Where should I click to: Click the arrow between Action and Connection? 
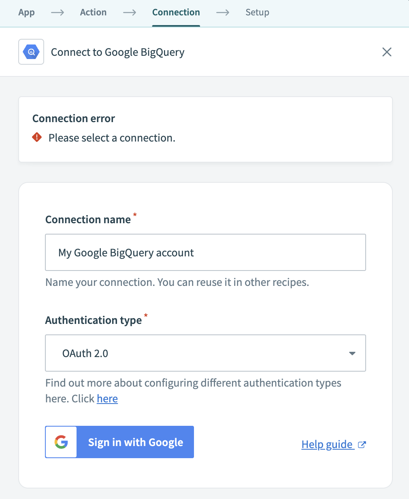[x=130, y=13]
